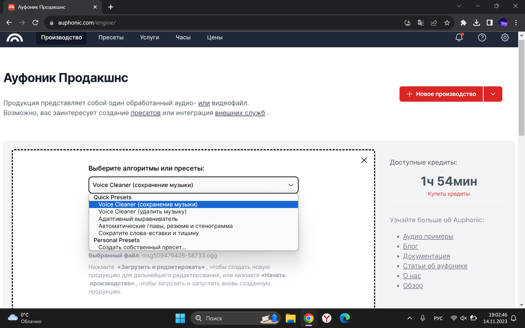The height and width of the screenshot is (328, 525).
Task: Open the Аудио примеры link
Action: point(428,237)
